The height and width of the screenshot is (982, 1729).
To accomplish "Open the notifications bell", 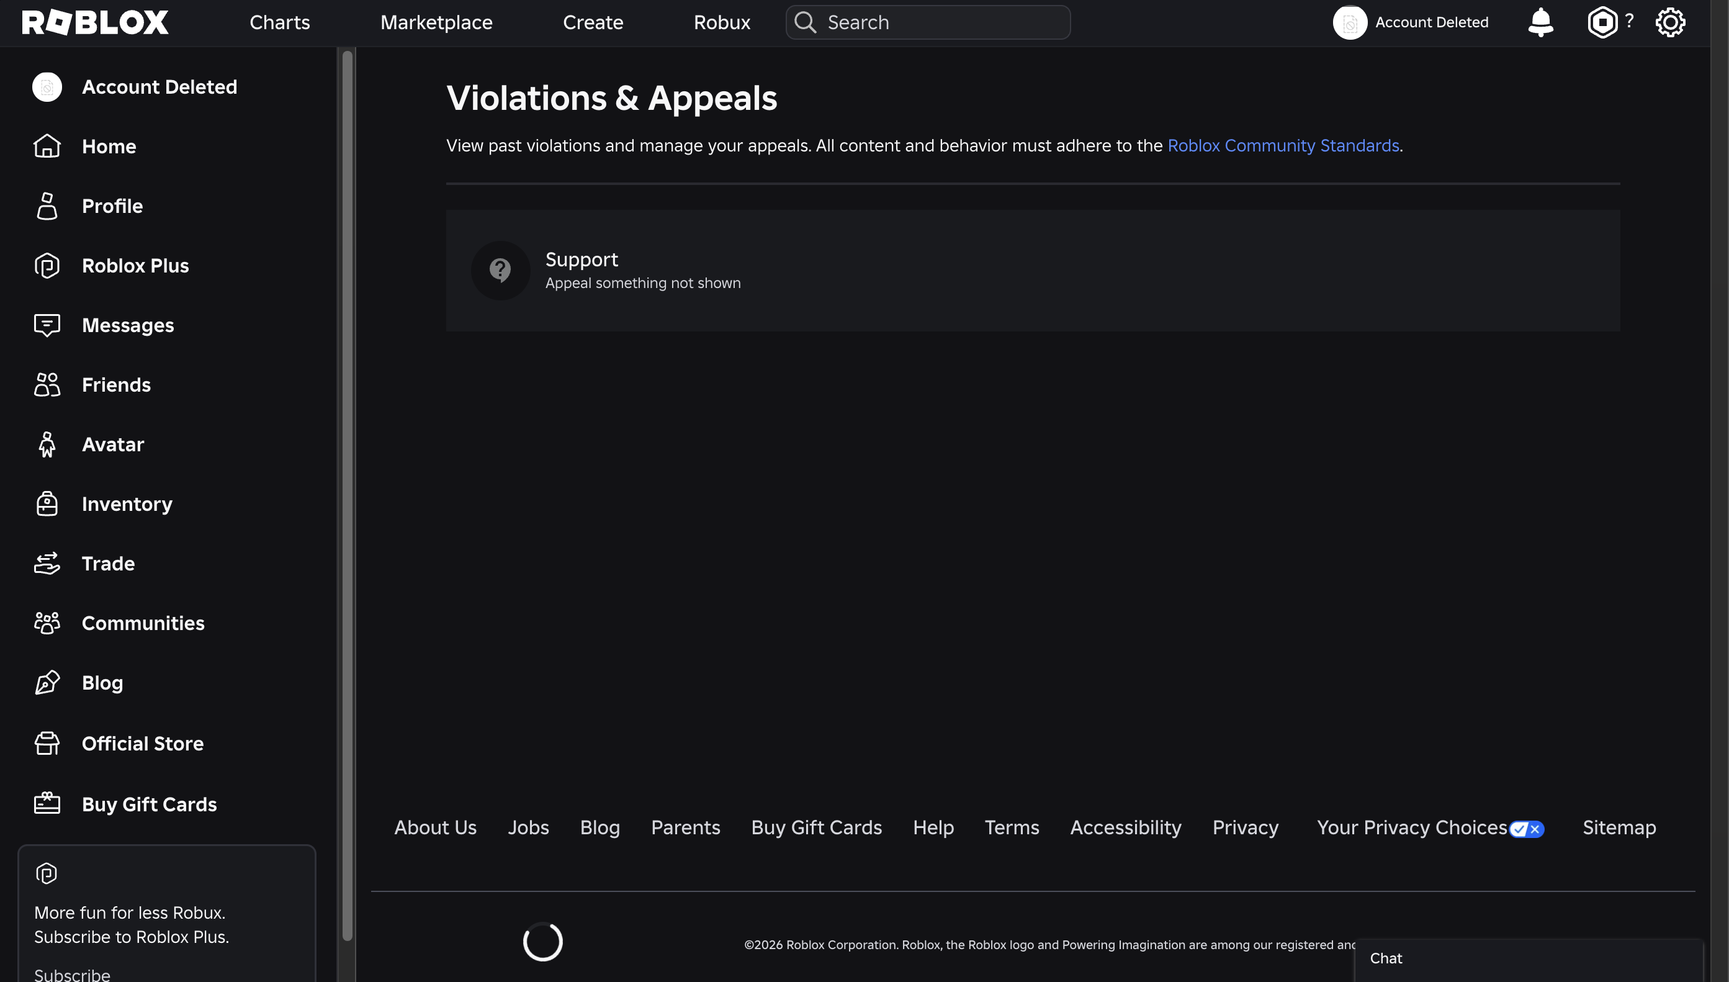I will [1540, 22].
